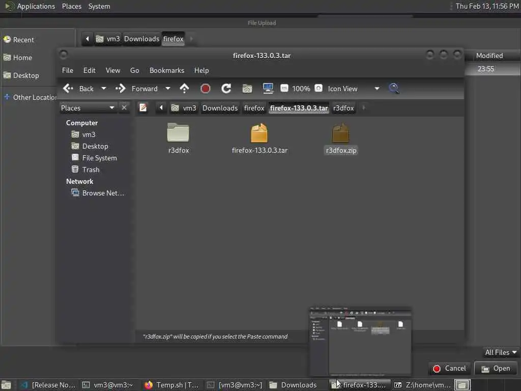Go back with the Back arrow
The image size is (521, 391).
[x=78, y=89]
